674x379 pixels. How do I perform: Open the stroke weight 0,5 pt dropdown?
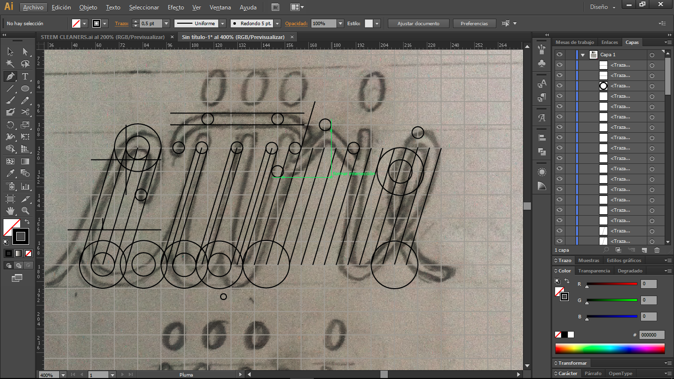[166, 23]
